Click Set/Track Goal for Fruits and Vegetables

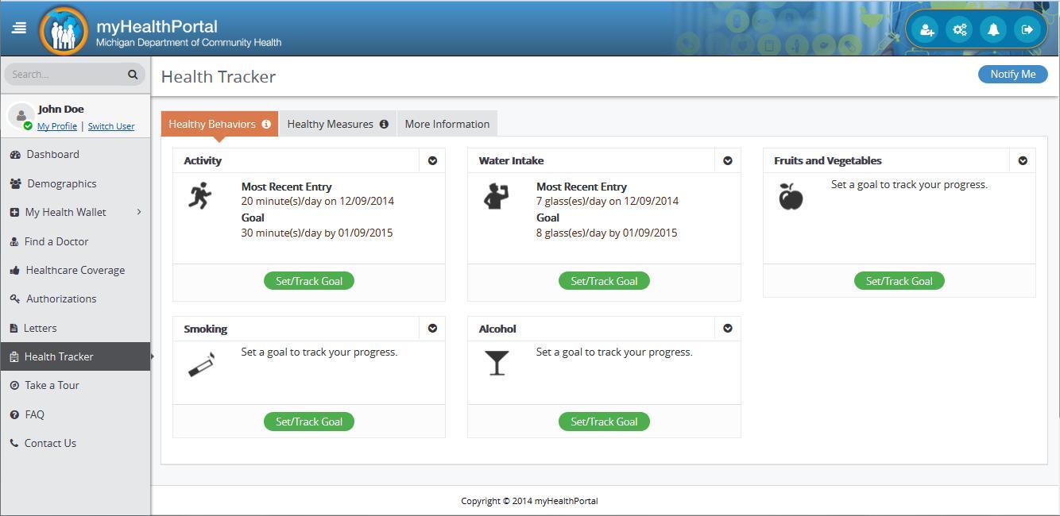coord(899,281)
